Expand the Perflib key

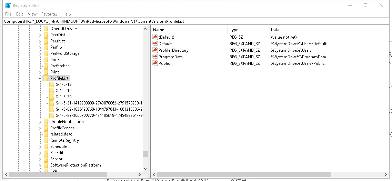coord(40,47)
